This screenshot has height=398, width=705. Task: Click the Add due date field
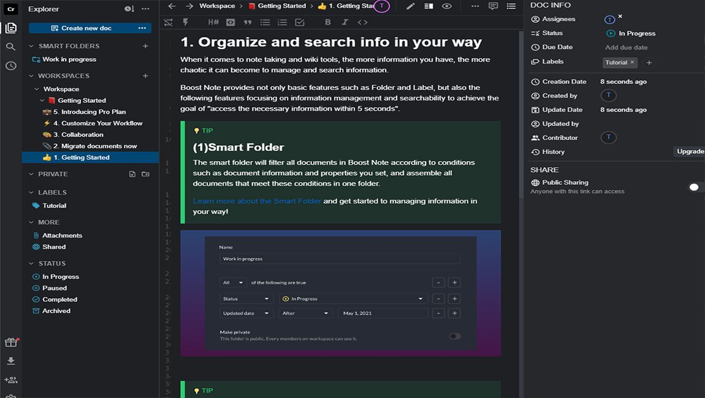tap(626, 47)
